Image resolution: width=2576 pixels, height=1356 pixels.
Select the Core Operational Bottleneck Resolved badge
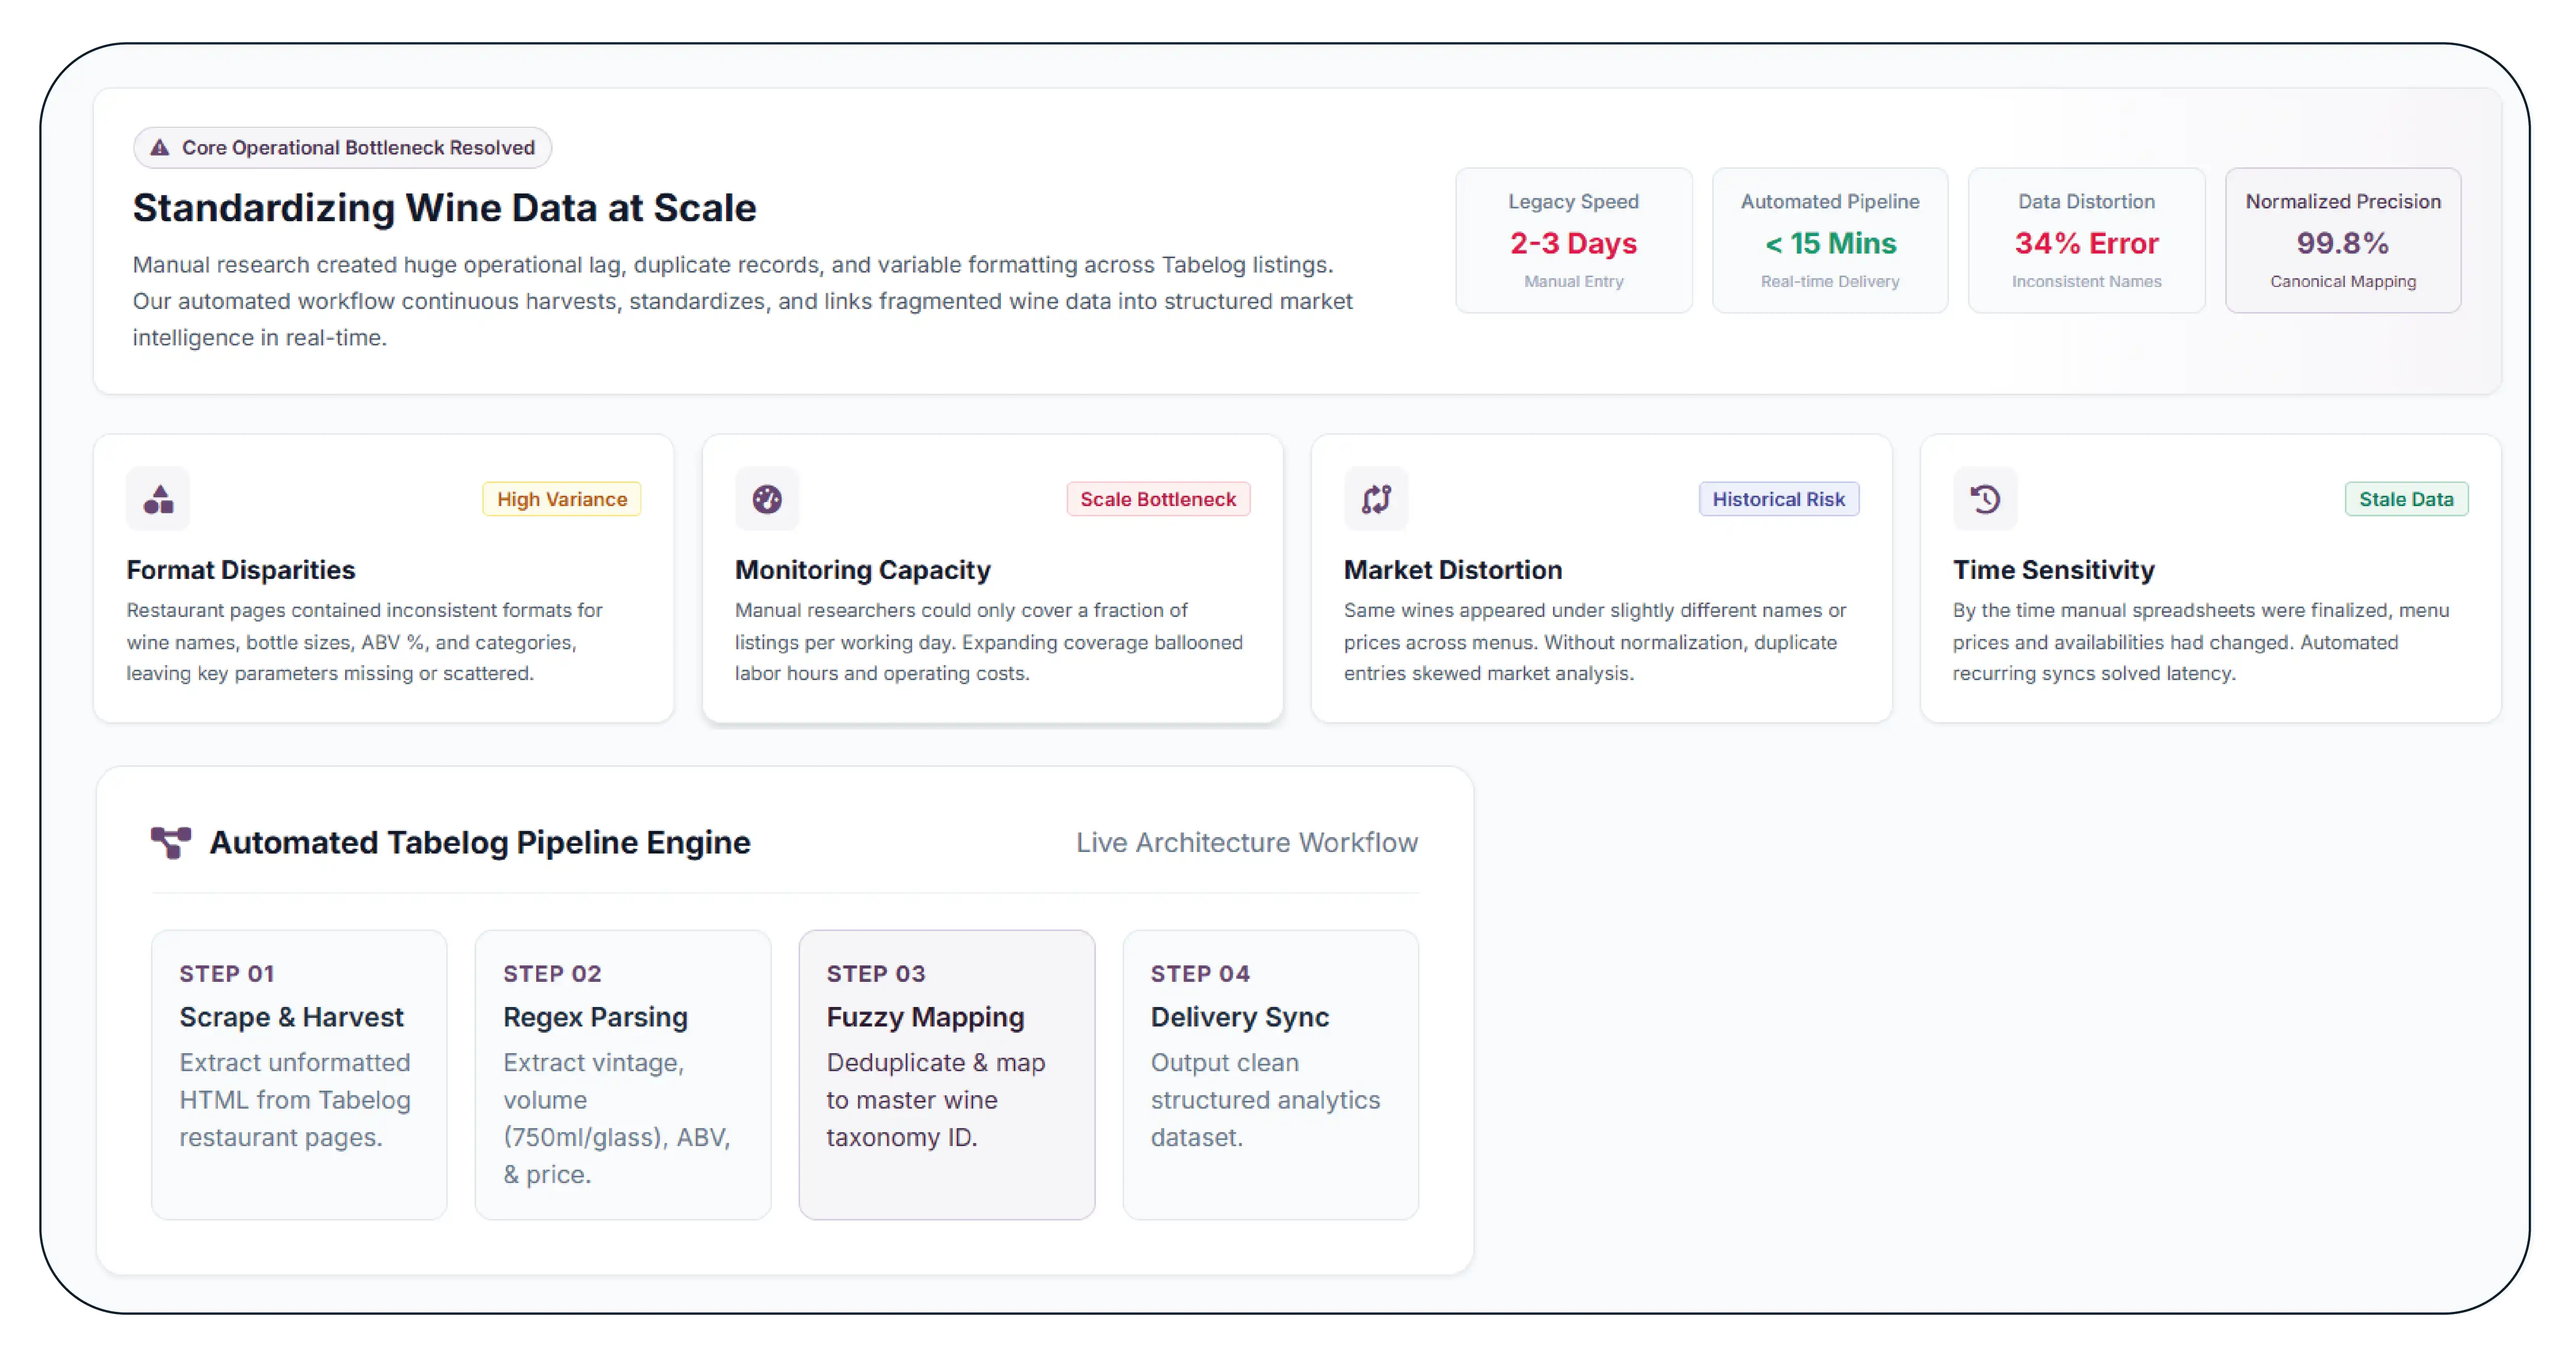342,148
